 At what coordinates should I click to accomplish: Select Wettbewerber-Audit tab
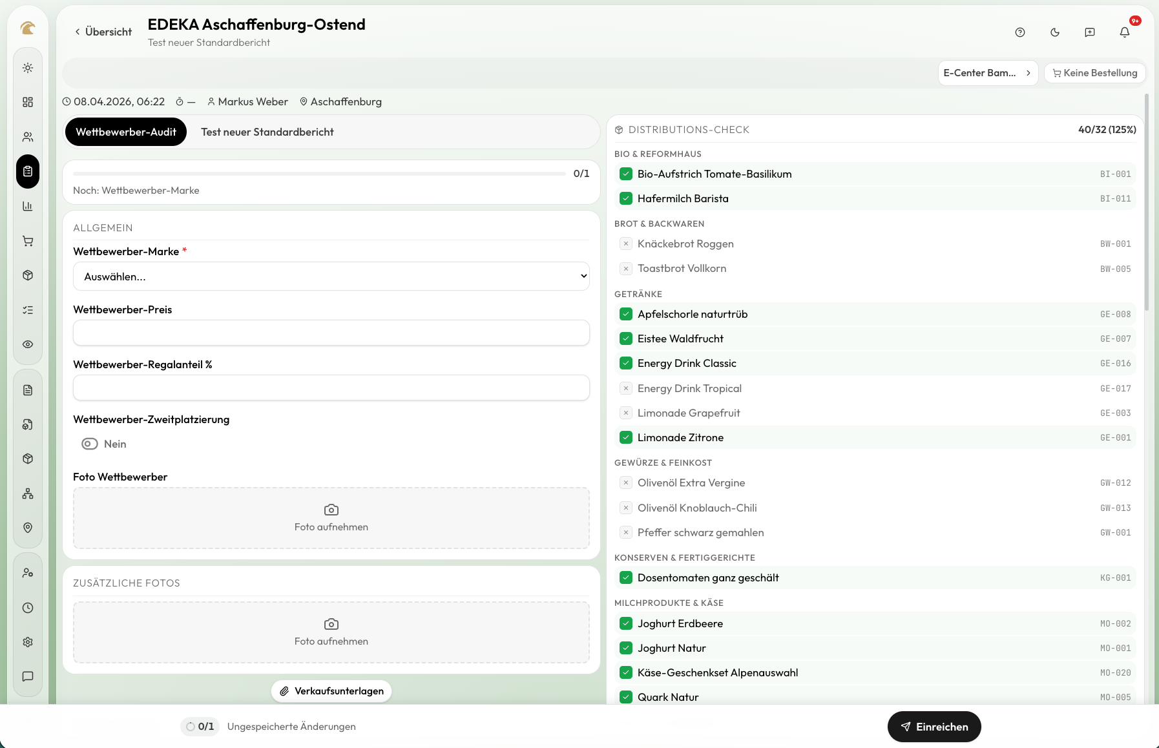click(126, 132)
